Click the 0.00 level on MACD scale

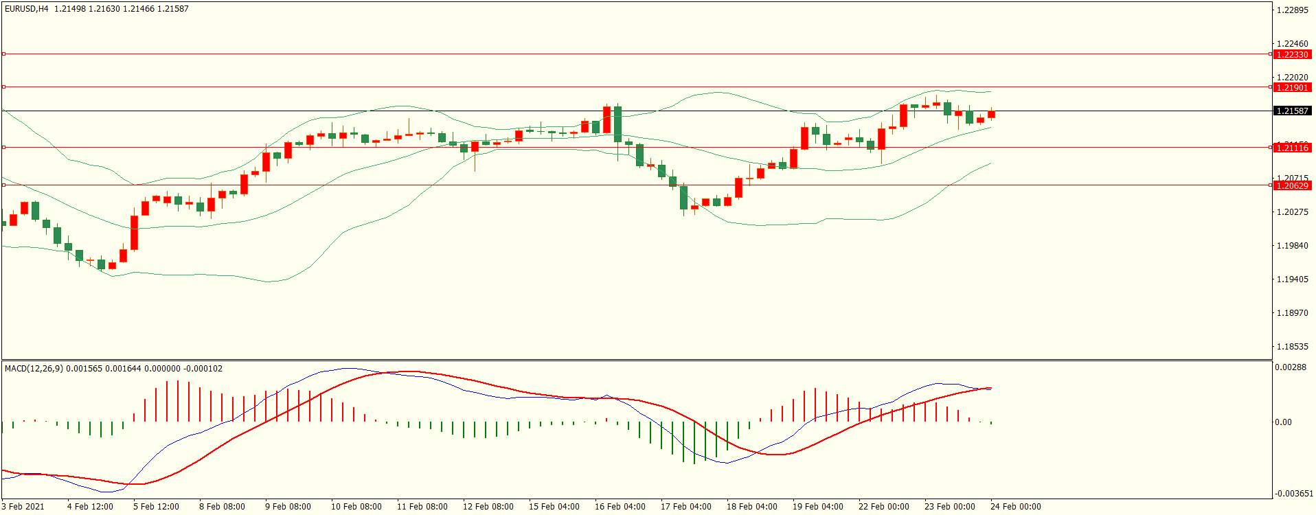[1283, 422]
